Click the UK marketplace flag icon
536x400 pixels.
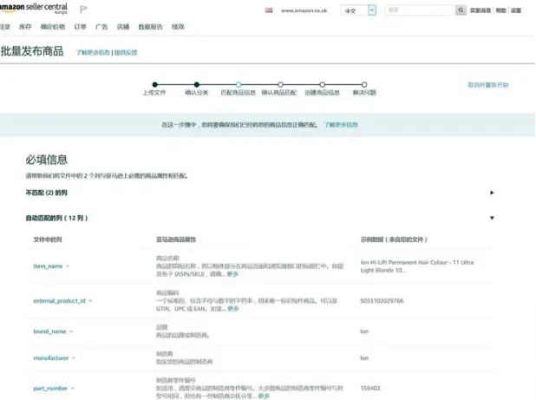click(269, 10)
